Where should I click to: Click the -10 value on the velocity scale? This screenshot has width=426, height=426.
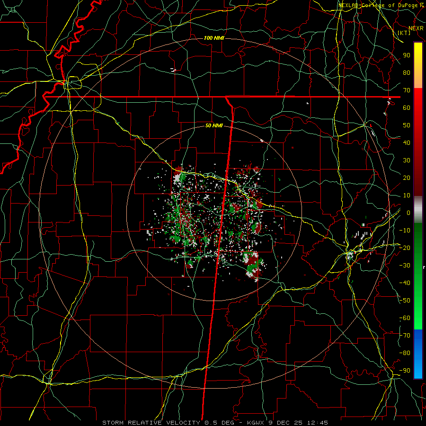pyautogui.click(x=405, y=231)
